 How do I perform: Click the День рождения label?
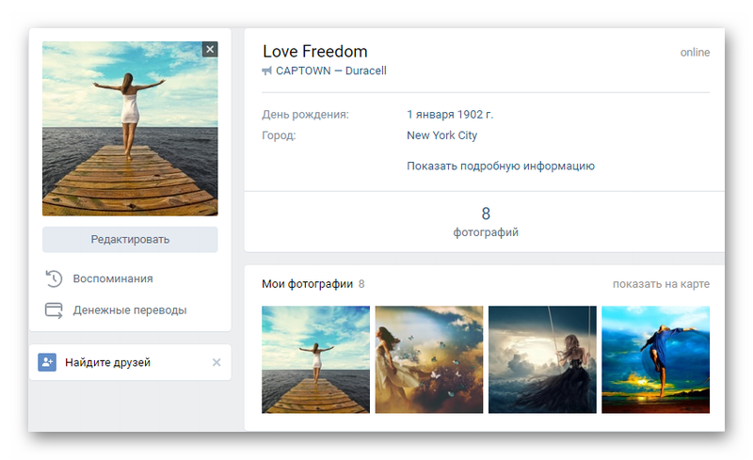[x=305, y=115]
